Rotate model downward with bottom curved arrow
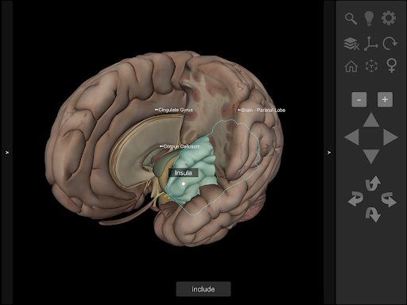The image size is (407, 305). tap(373, 214)
